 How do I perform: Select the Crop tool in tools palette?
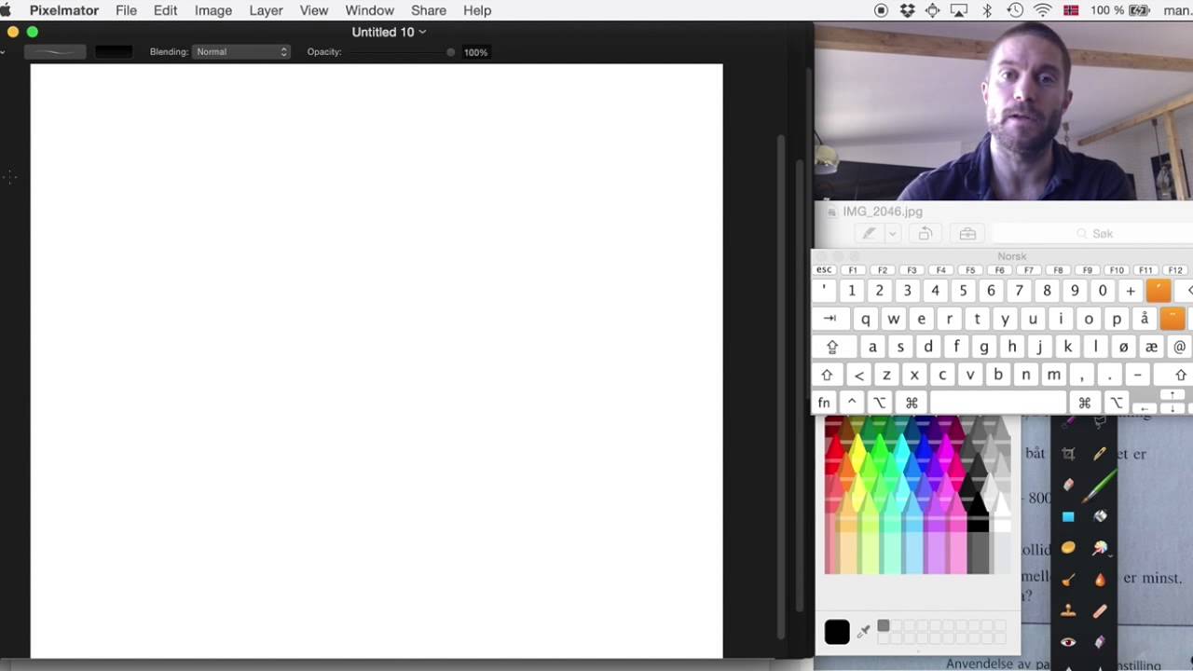pyautogui.click(x=1068, y=454)
